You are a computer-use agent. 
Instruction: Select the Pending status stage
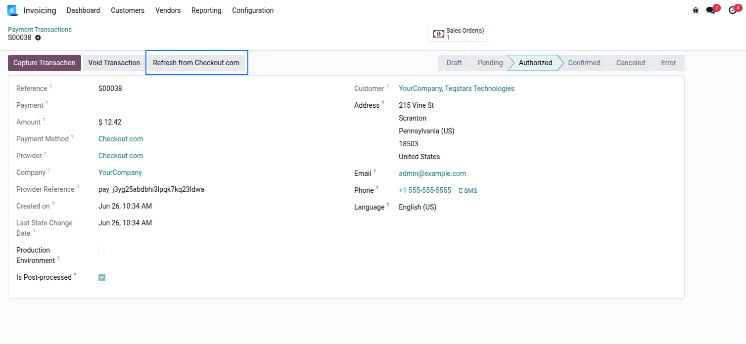pyautogui.click(x=489, y=63)
